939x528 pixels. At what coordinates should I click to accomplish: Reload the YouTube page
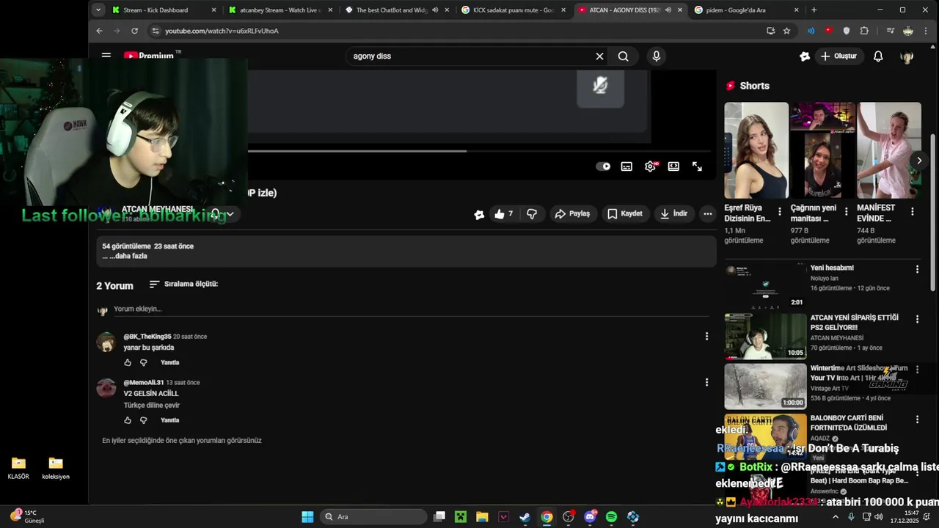134,31
